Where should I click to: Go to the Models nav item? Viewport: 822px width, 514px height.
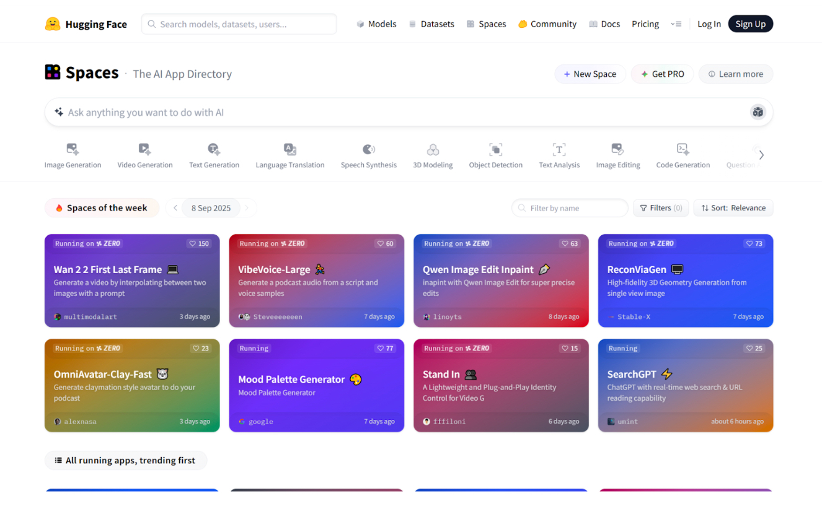click(x=376, y=24)
